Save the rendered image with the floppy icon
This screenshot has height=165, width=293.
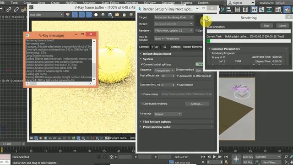(110, 15)
